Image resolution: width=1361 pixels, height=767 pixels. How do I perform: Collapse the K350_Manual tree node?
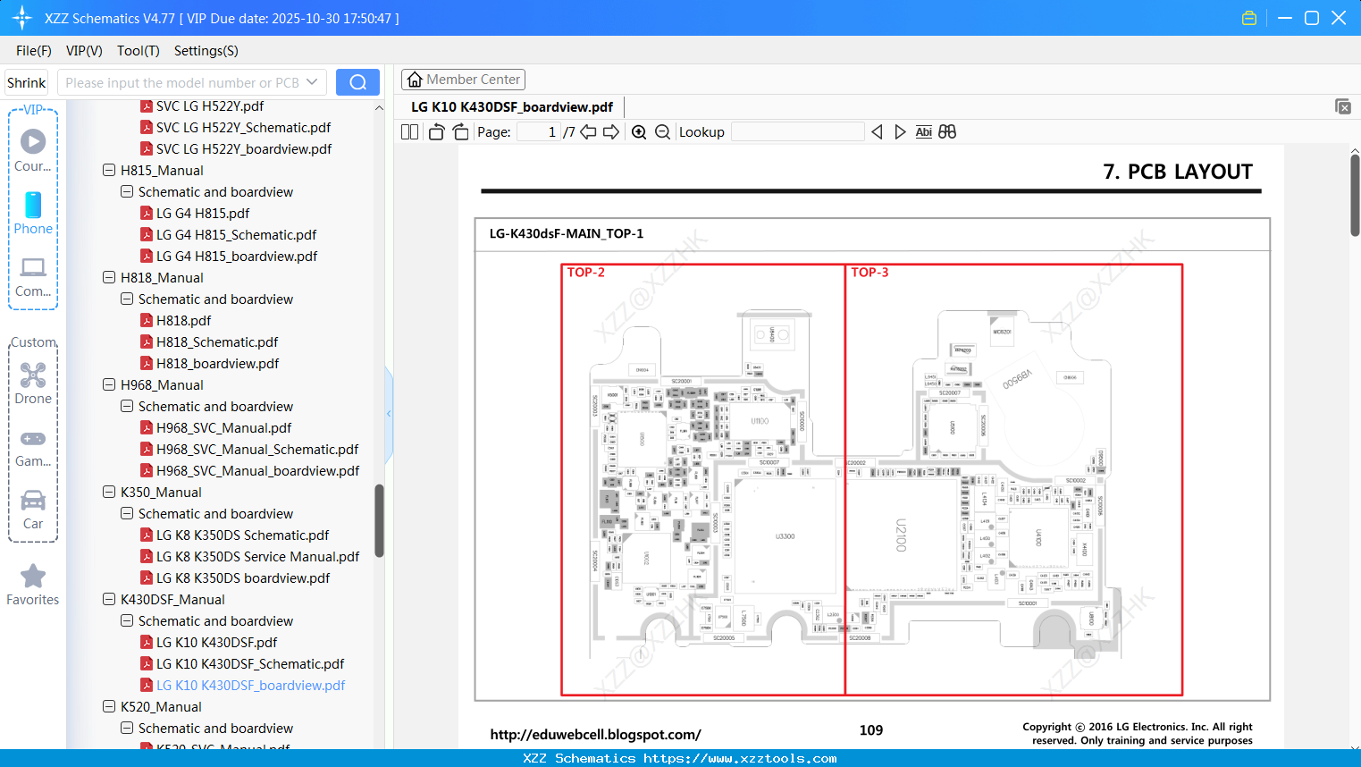click(109, 492)
